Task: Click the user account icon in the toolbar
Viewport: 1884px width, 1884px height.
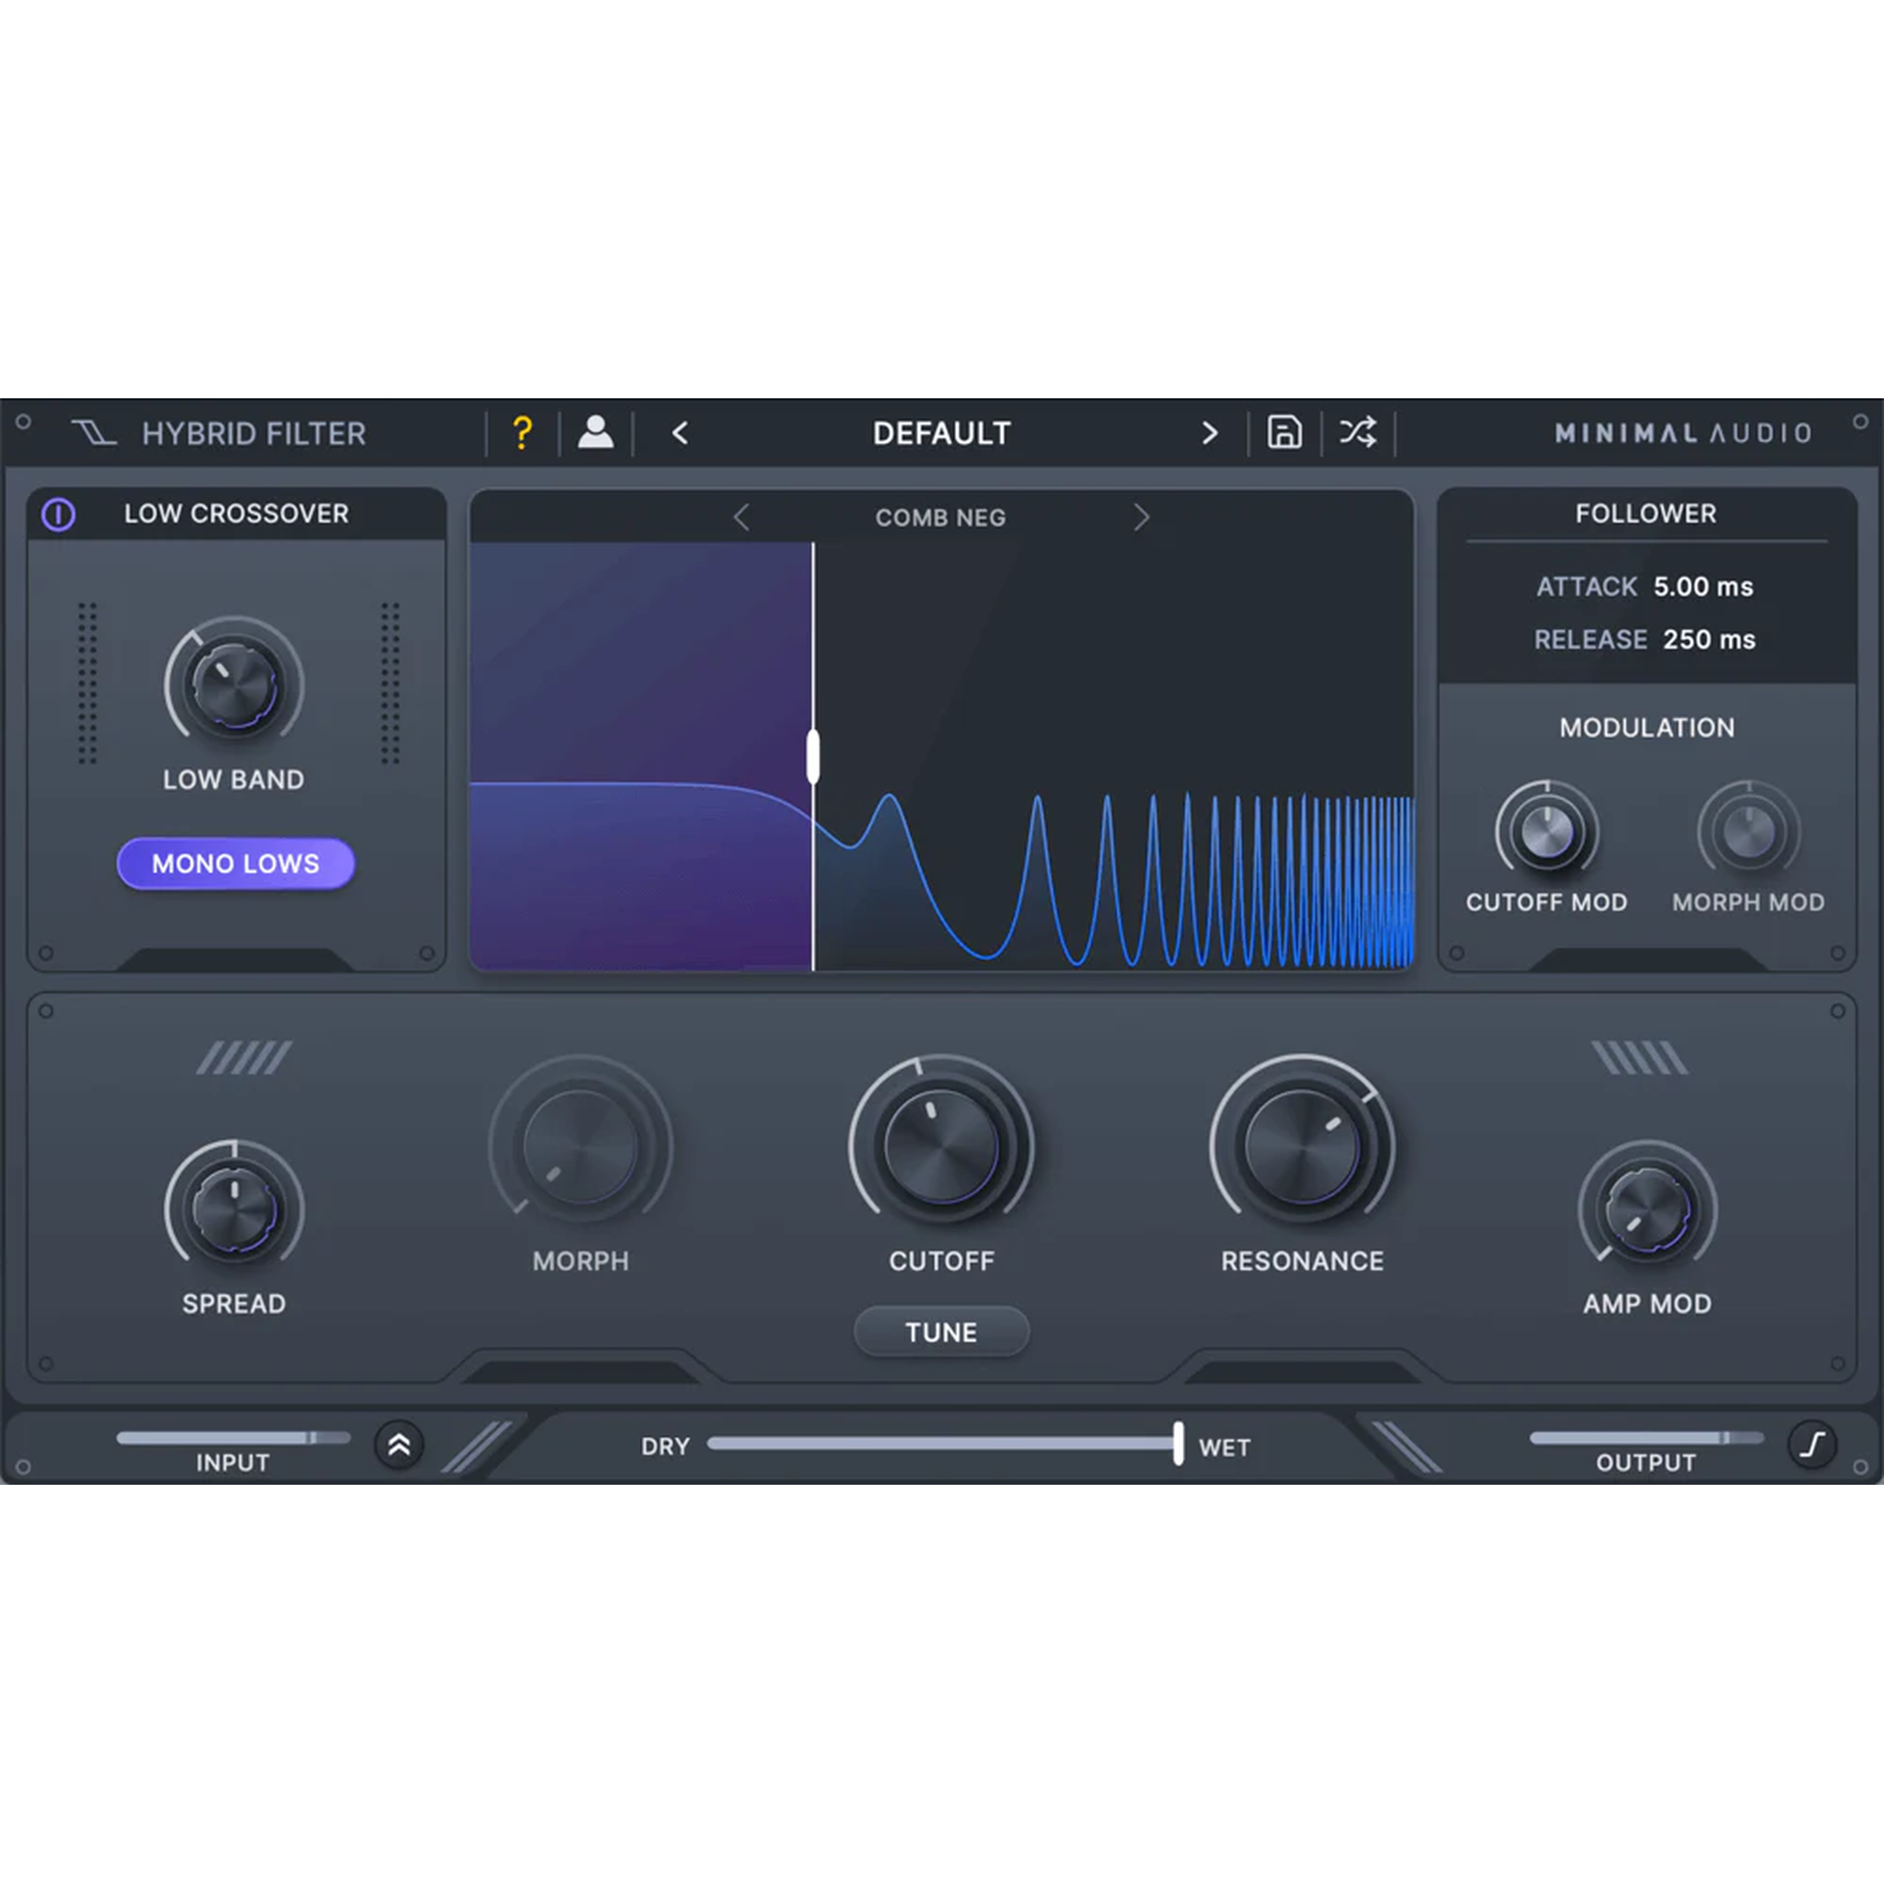Action: point(596,433)
